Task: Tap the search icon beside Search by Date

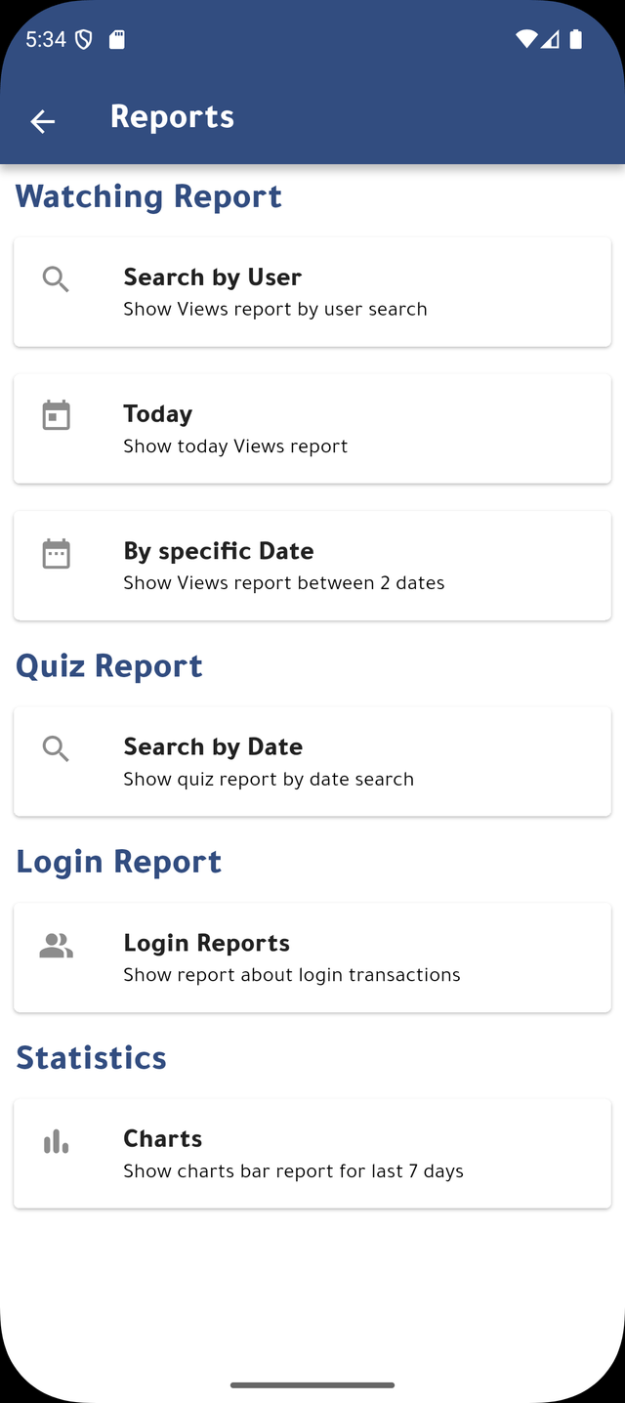Action: coord(57,749)
